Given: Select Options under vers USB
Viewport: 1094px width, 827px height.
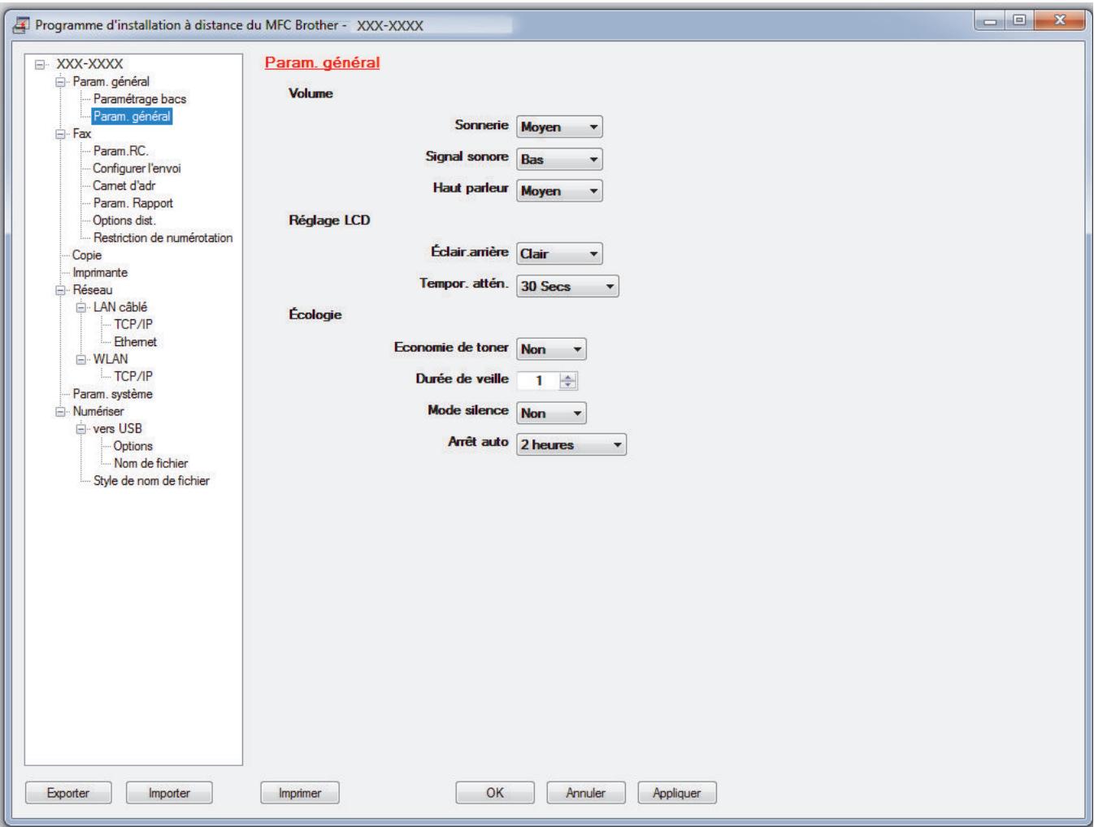Looking at the screenshot, I should pyautogui.click(x=132, y=446).
